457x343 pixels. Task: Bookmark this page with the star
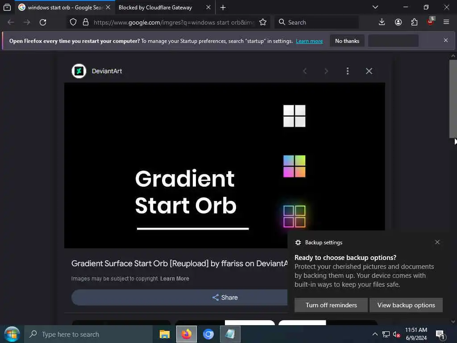click(263, 22)
